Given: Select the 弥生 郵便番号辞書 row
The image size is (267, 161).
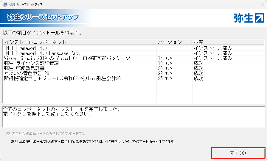Looking at the screenshot, I should (x=26, y=68).
